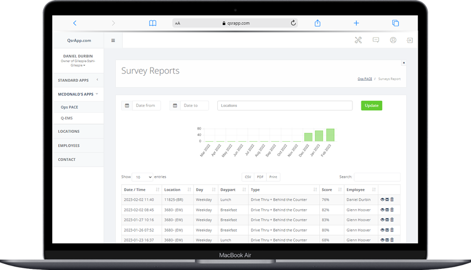Viewport: 471px width, 270px height.
Task: Click the 11825-(BR) location cell
Action: 177,200
